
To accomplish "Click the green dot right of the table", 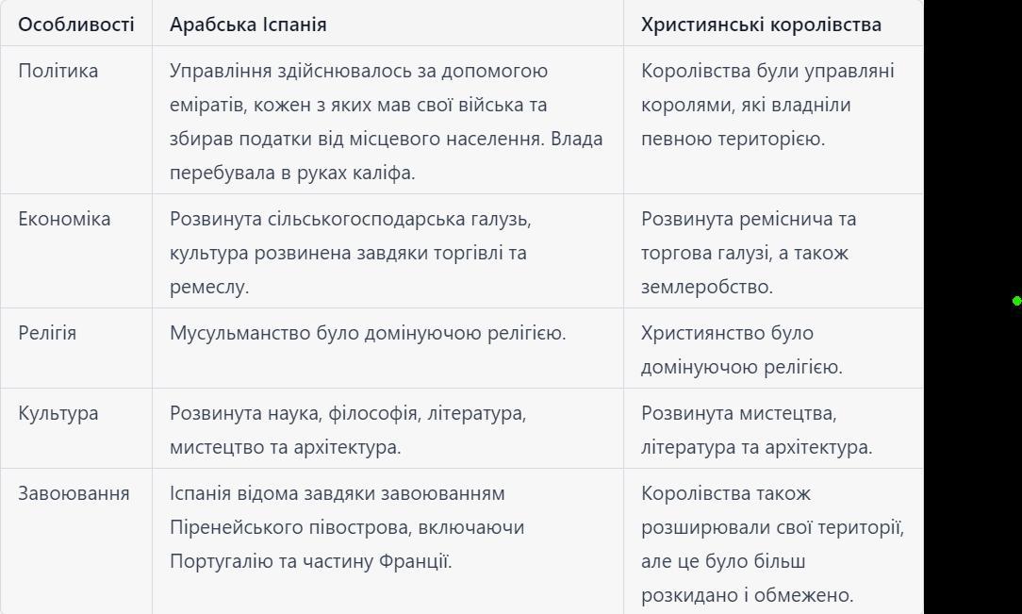I will point(1017,301).
